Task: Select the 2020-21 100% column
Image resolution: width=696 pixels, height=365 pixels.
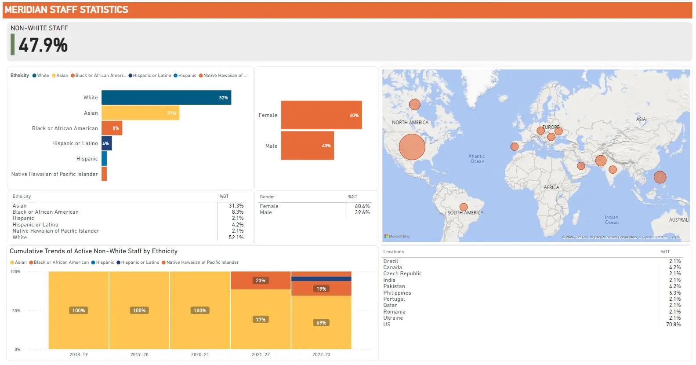Action: pos(200,310)
